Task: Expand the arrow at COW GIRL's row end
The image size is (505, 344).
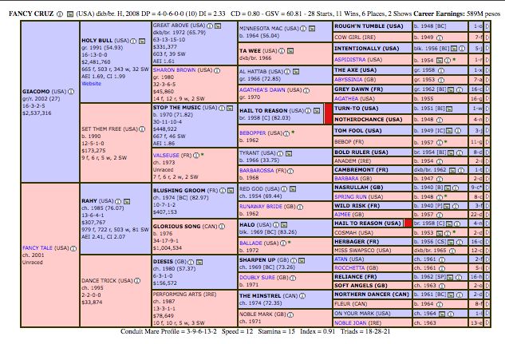Action: click(487, 38)
